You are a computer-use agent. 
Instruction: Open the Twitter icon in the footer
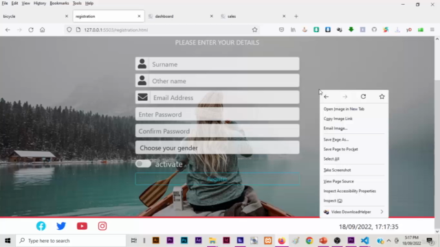[x=61, y=226]
